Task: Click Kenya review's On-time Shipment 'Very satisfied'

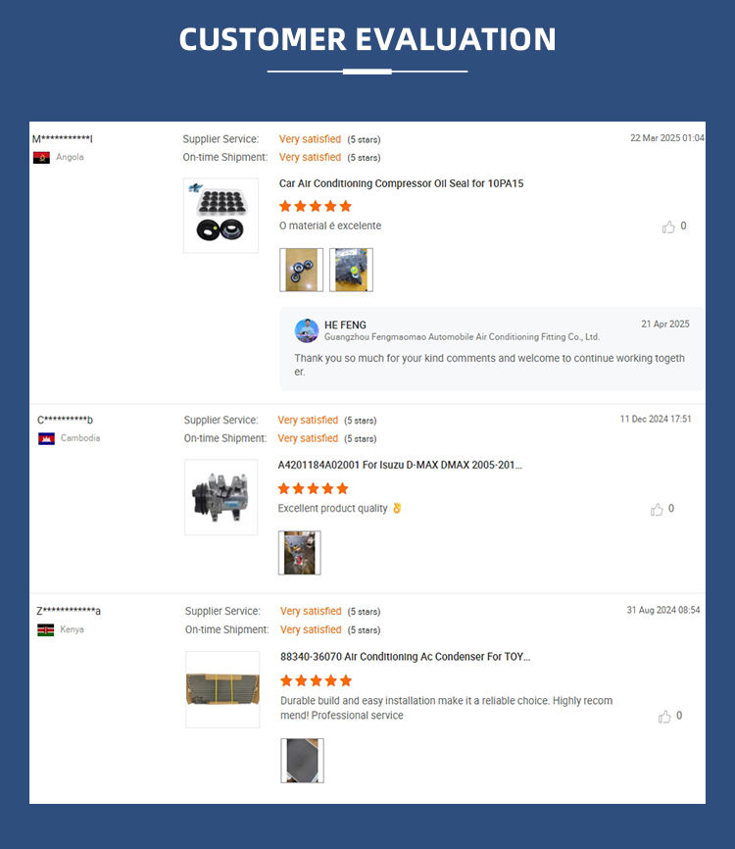Action: pos(311,630)
